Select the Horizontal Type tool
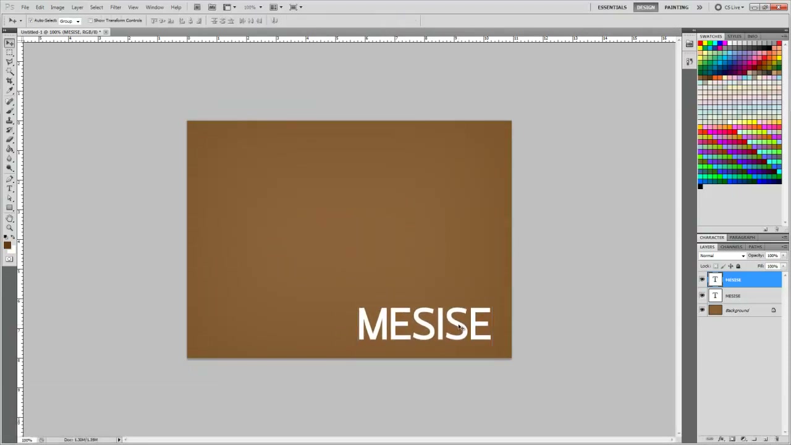The height and width of the screenshot is (445, 791). pos(10,189)
